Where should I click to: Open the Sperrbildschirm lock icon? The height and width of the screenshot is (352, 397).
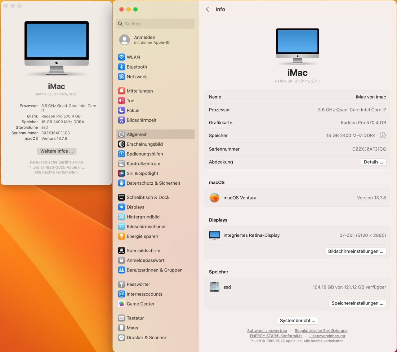(121, 251)
